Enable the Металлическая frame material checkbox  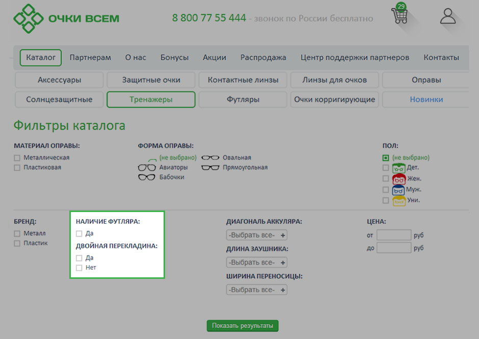(x=17, y=158)
